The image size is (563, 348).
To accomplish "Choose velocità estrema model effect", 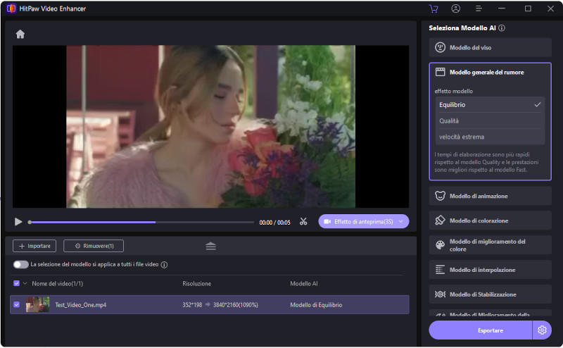I will click(490, 137).
